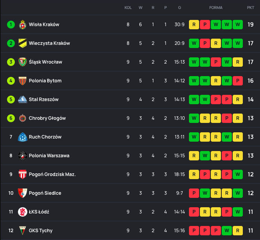
Task: Click Polonia Bytom's last red P form badge
Action: 238,81
